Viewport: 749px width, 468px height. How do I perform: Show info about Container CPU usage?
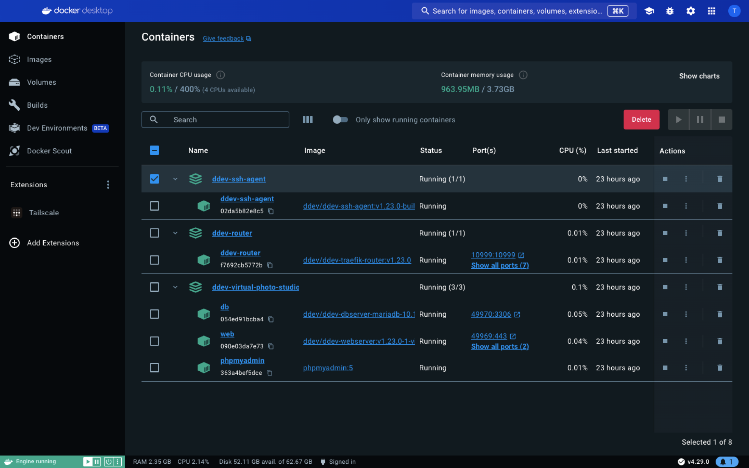pyautogui.click(x=220, y=75)
